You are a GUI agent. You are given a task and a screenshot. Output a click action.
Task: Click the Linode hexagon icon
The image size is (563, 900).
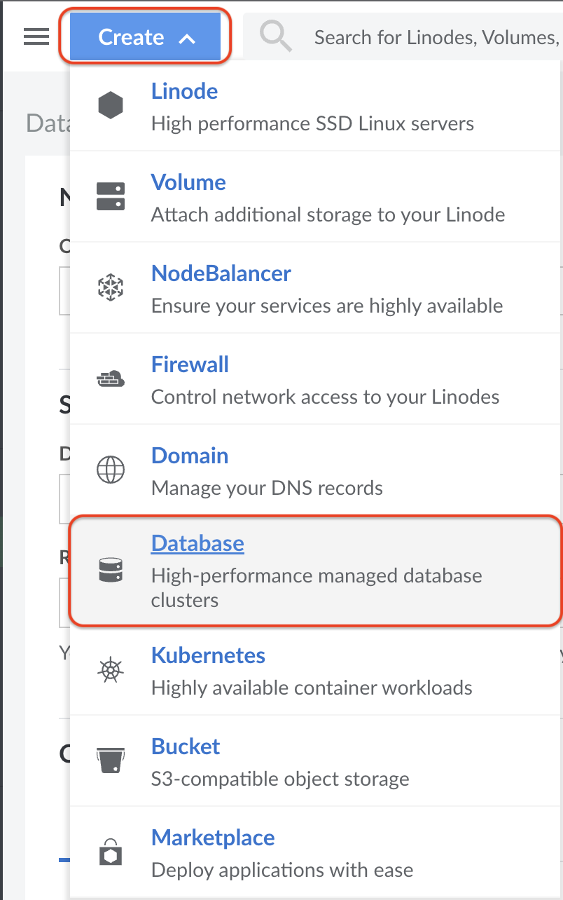coord(111,106)
